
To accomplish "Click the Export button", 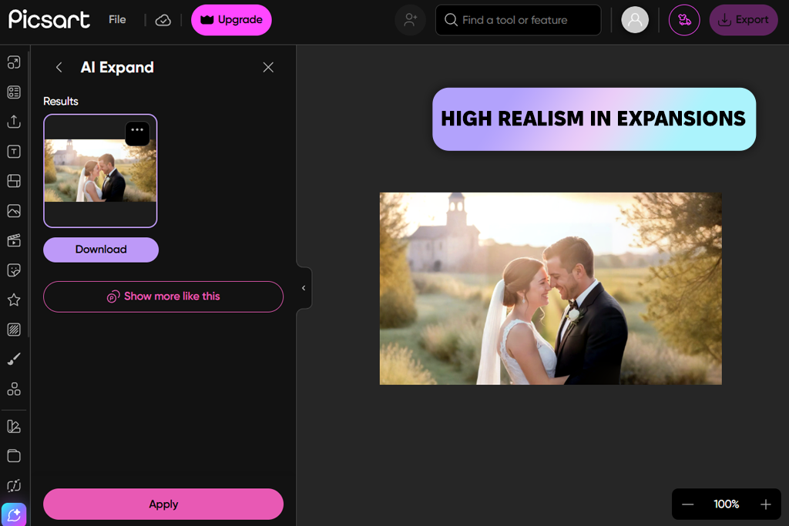I will tap(744, 20).
